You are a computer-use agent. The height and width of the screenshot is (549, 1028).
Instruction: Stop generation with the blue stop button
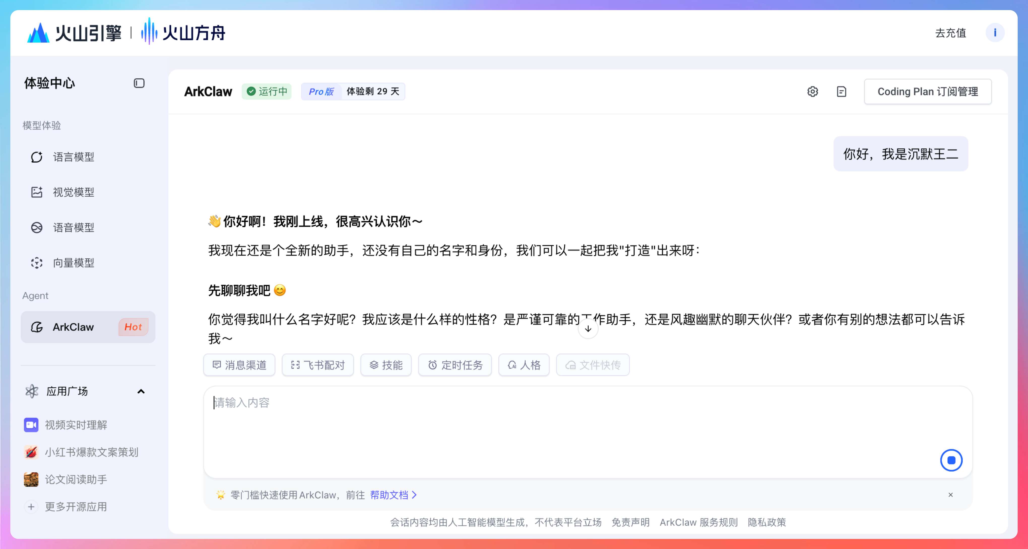tap(951, 460)
